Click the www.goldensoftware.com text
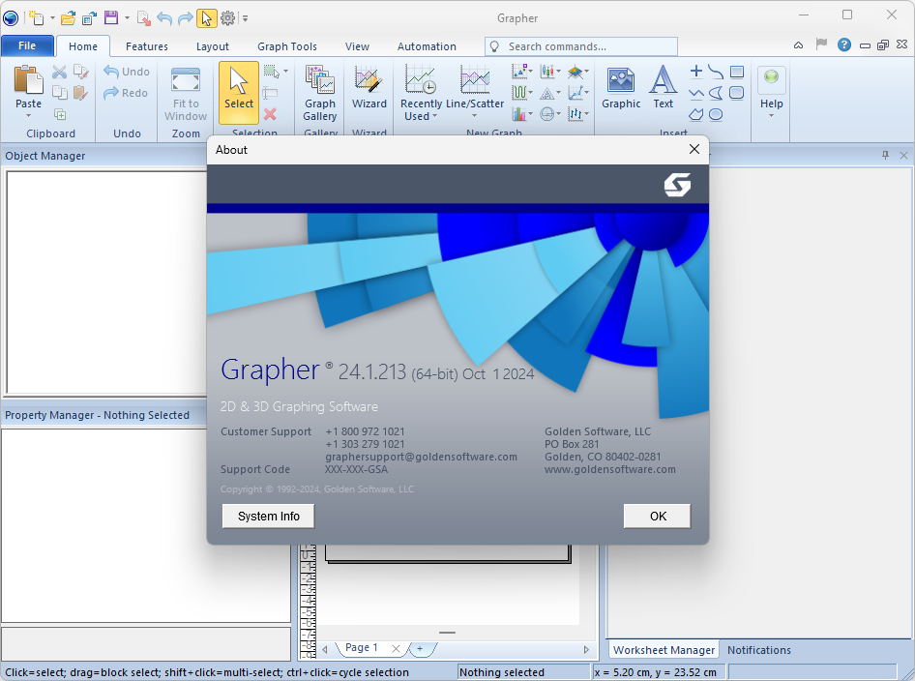This screenshot has width=915, height=681. click(x=609, y=470)
